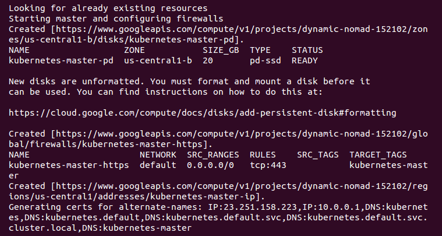Select the disk size value 20
Image resolution: width=442 pixels, height=236 pixels.
pyautogui.click(x=207, y=60)
